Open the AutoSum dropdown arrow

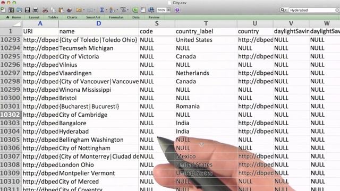pyautogui.click(x=107, y=10)
